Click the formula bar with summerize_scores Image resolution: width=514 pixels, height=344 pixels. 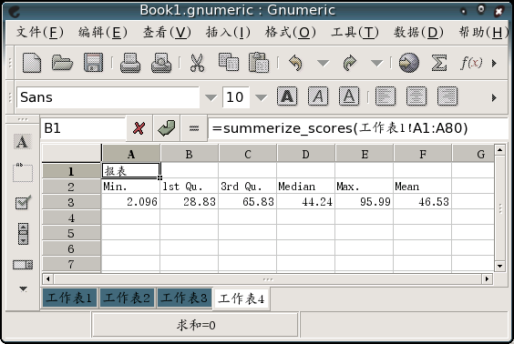pyautogui.click(x=358, y=128)
